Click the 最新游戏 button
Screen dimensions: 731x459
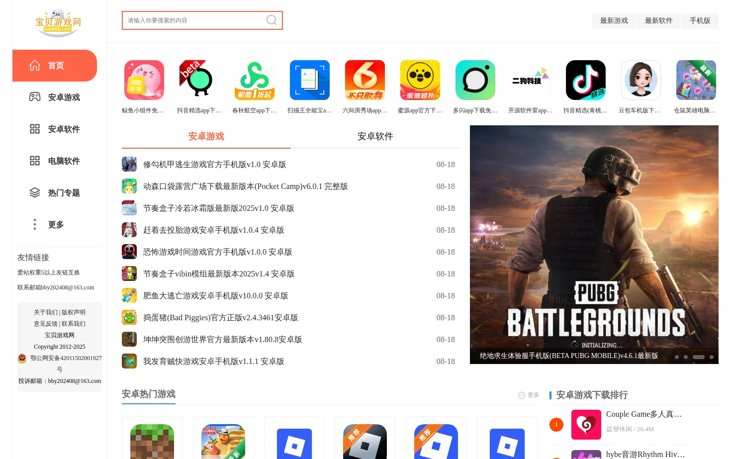click(x=614, y=20)
